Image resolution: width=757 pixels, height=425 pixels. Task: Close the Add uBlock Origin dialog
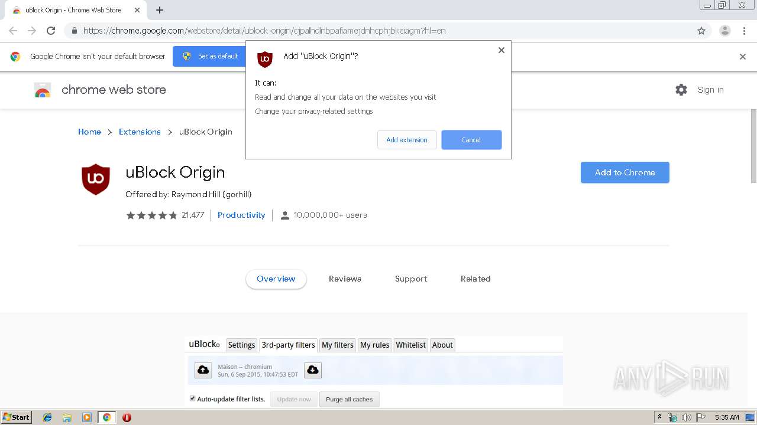[502, 50]
